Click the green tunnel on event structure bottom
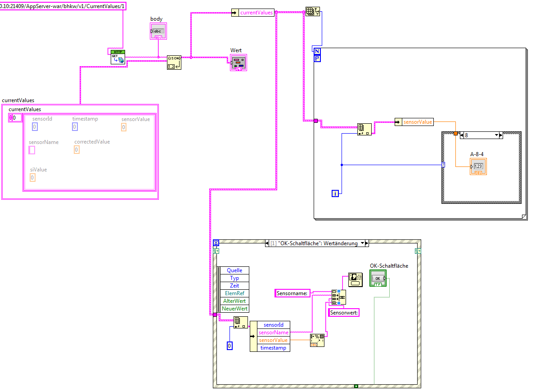 (356, 386)
